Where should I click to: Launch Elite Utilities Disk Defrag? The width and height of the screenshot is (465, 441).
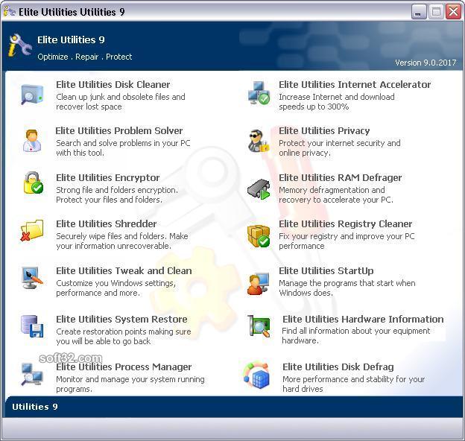click(338, 367)
